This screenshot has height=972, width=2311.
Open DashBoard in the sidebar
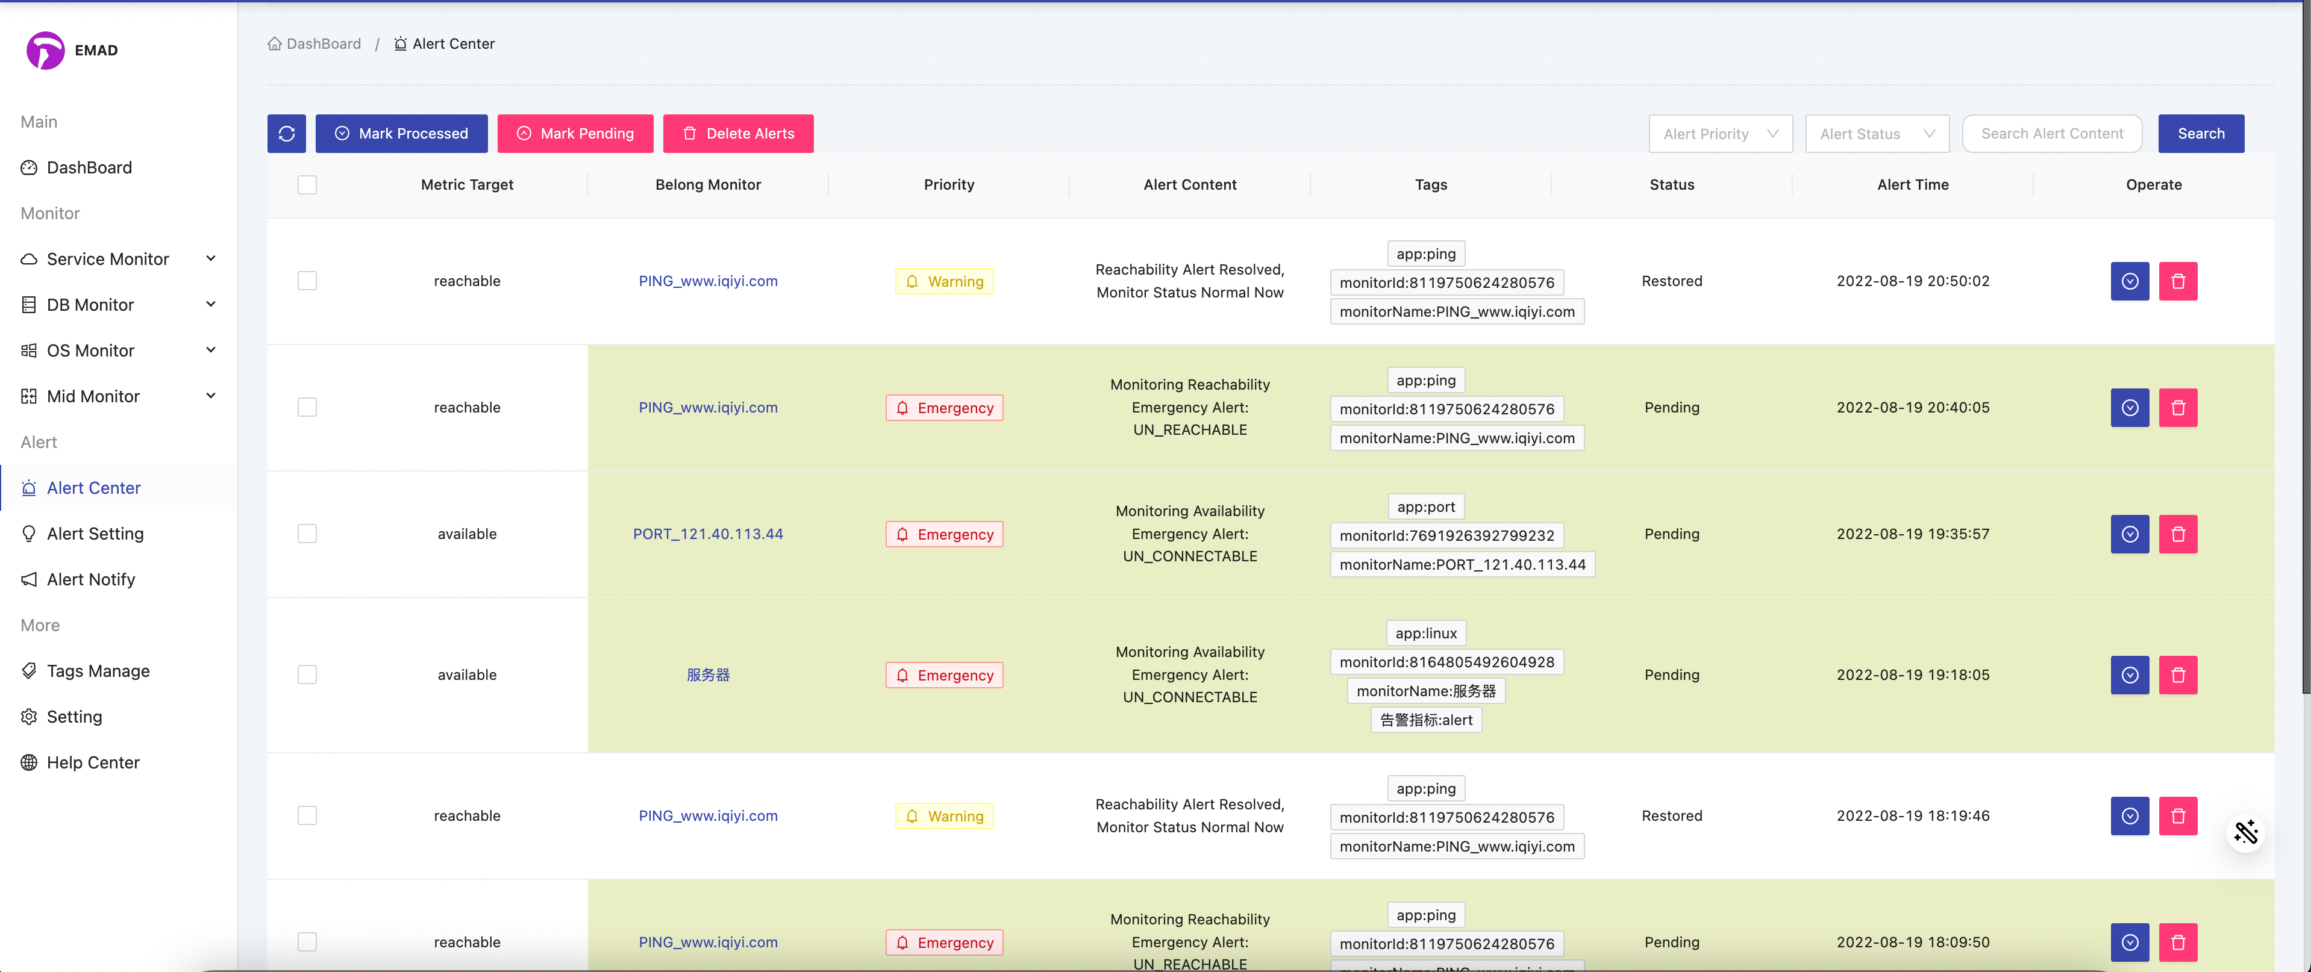tap(119, 167)
